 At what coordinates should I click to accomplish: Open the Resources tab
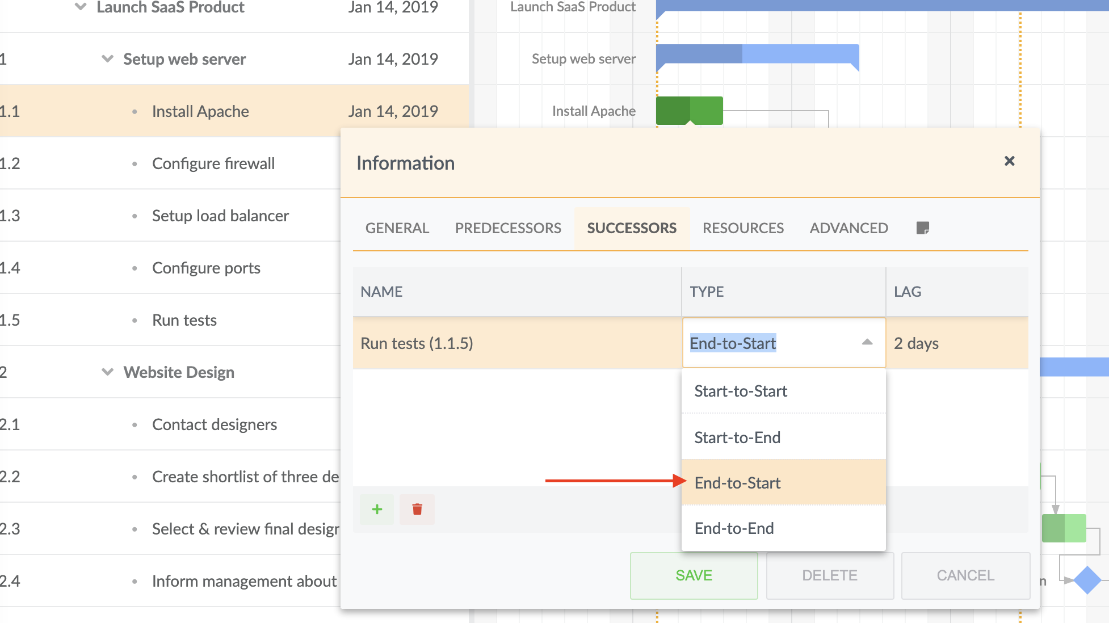pos(743,228)
